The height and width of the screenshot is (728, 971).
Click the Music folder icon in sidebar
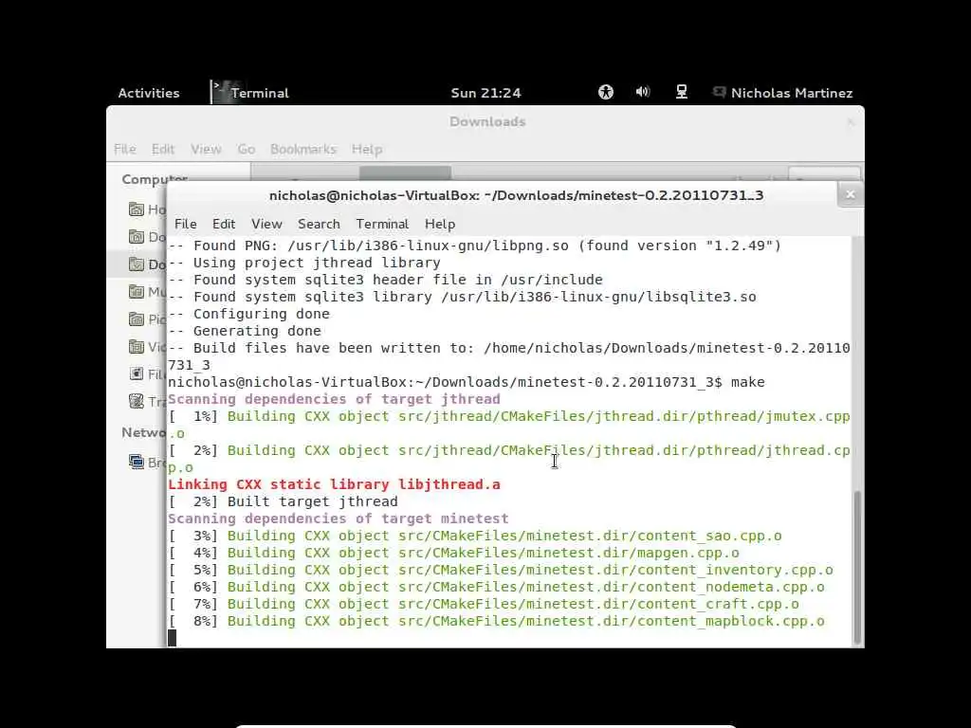click(137, 292)
